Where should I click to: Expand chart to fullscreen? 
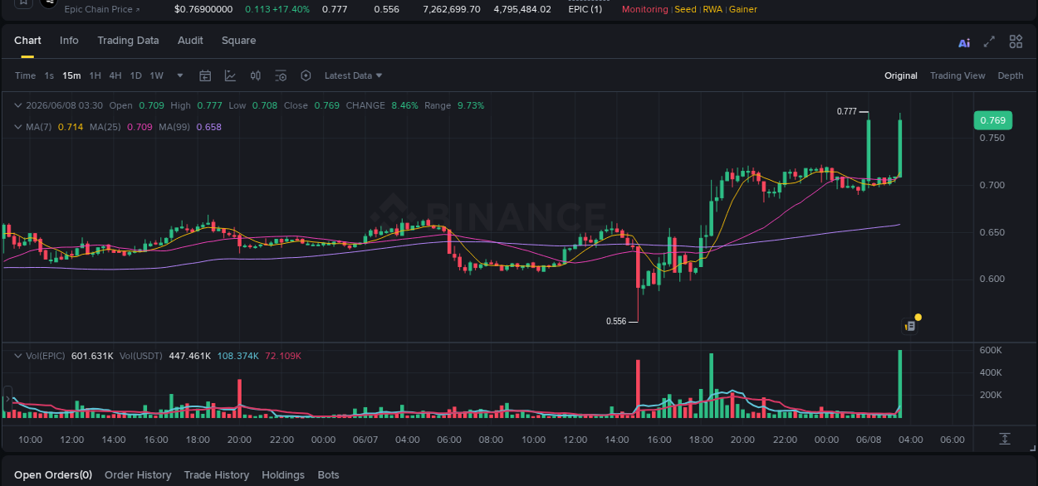click(x=989, y=41)
